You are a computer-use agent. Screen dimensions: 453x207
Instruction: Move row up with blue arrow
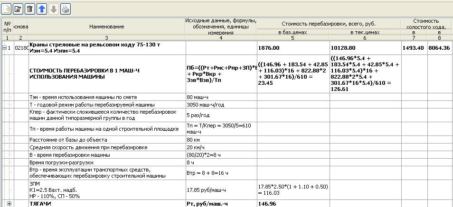tap(42, 9)
